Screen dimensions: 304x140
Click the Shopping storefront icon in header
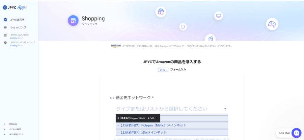pos(73,20)
